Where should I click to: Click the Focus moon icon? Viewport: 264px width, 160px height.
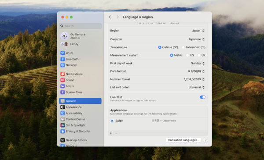tap(62, 86)
